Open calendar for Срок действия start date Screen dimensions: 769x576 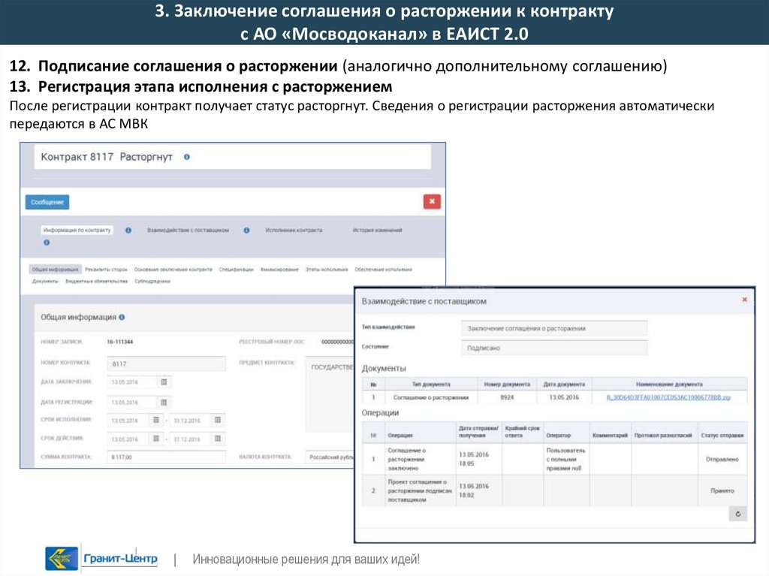156,439
